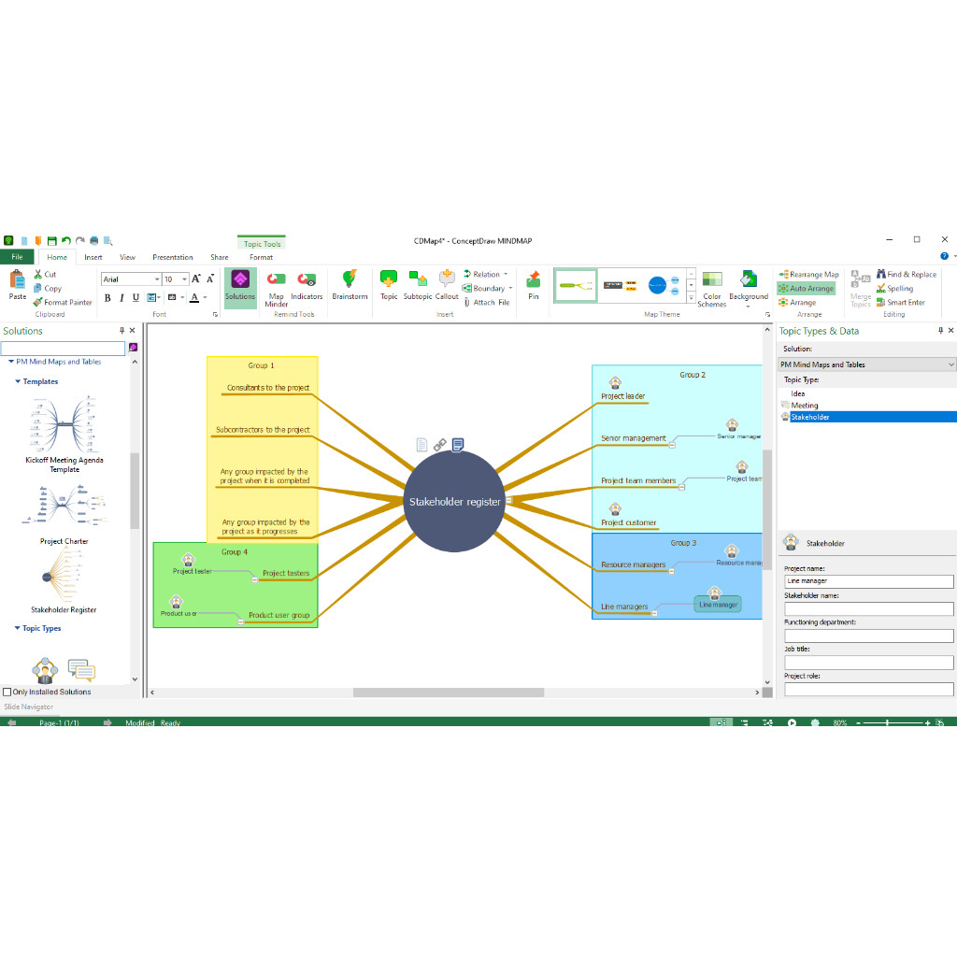Select the dark gray map theme
Viewport: 957px width, 957px height.
pos(621,285)
